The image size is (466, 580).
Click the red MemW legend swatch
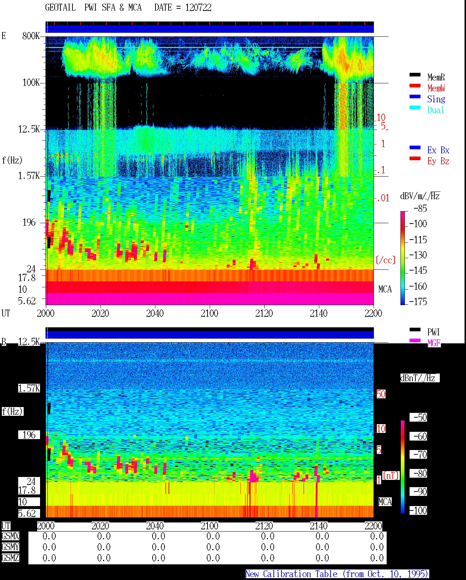pos(415,86)
